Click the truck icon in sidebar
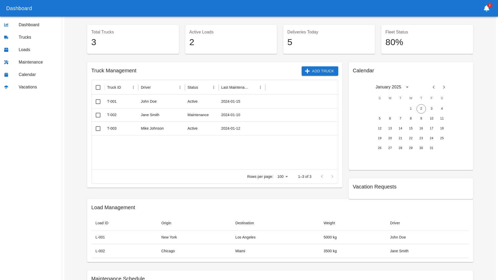The image size is (498, 280). pos(6,37)
